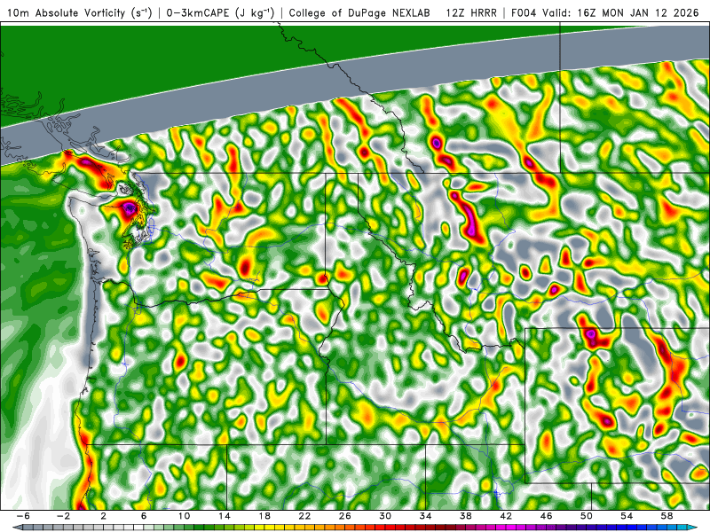This screenshot has height=532, width=710.
Task: Click the 26 colorbar label
Action: (x=345, y=516)
